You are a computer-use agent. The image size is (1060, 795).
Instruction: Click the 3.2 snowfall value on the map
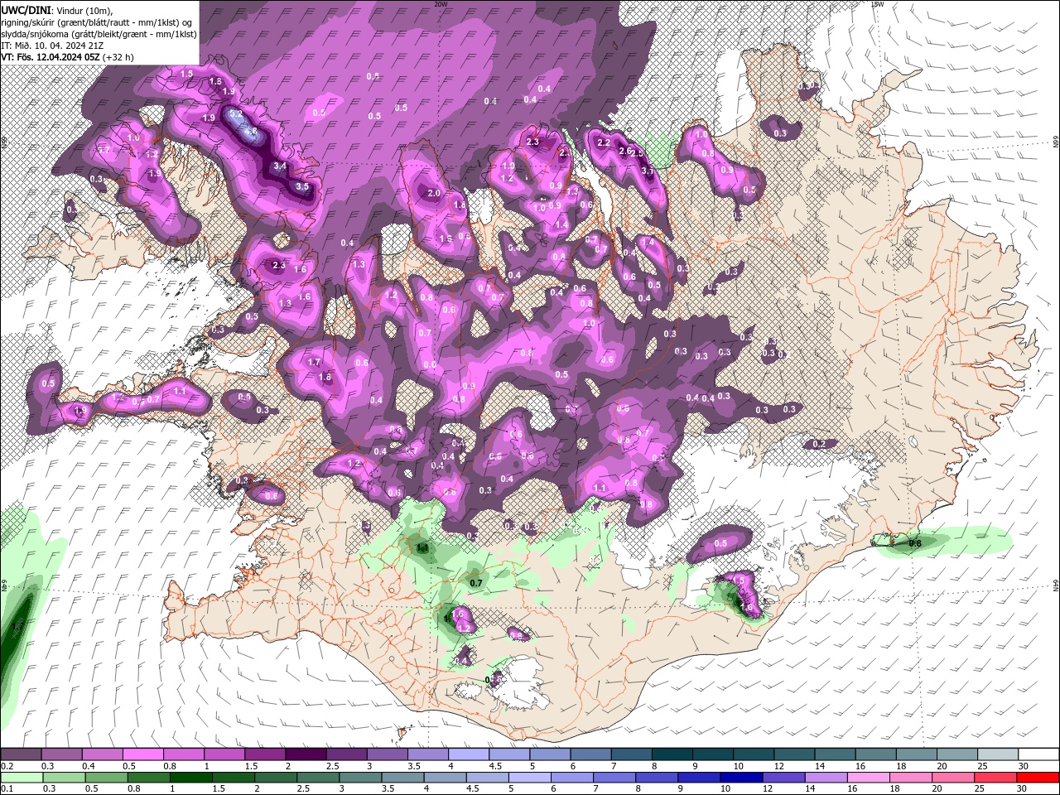(235, 113)
